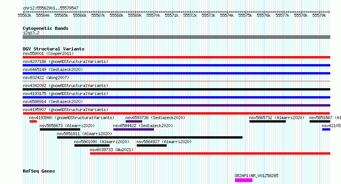Click the black nsv5851867 variant bar
This screenshot has width=341, height=184.
pos(320,121)
